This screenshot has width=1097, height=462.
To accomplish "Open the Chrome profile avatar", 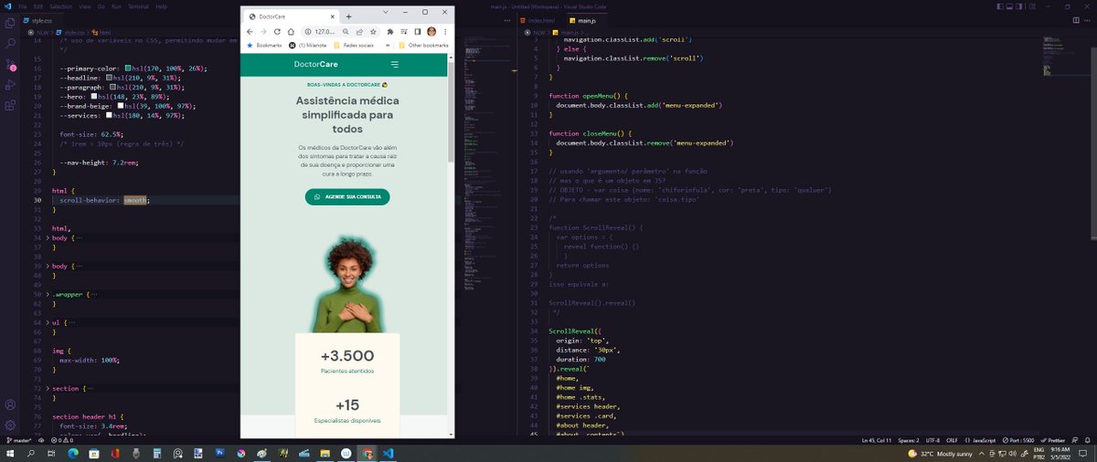I will point(431,31).
